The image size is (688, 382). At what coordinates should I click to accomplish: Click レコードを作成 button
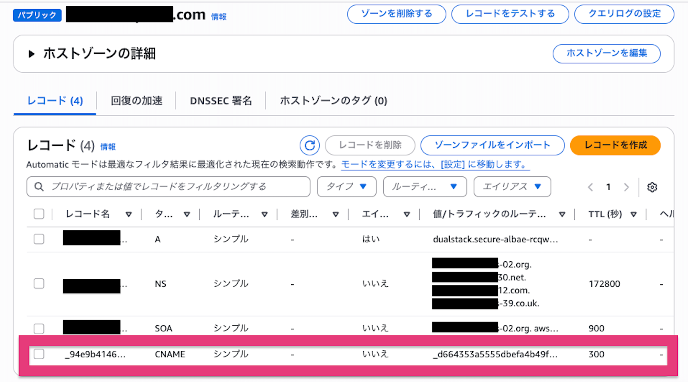(615, 145)
